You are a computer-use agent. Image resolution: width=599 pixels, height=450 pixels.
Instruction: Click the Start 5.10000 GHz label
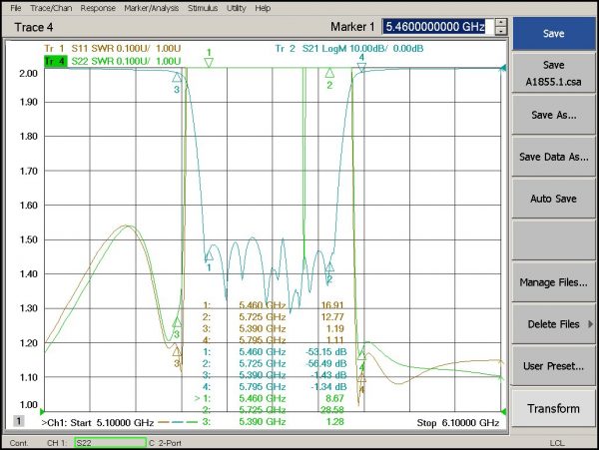click(x=112, y=422)
